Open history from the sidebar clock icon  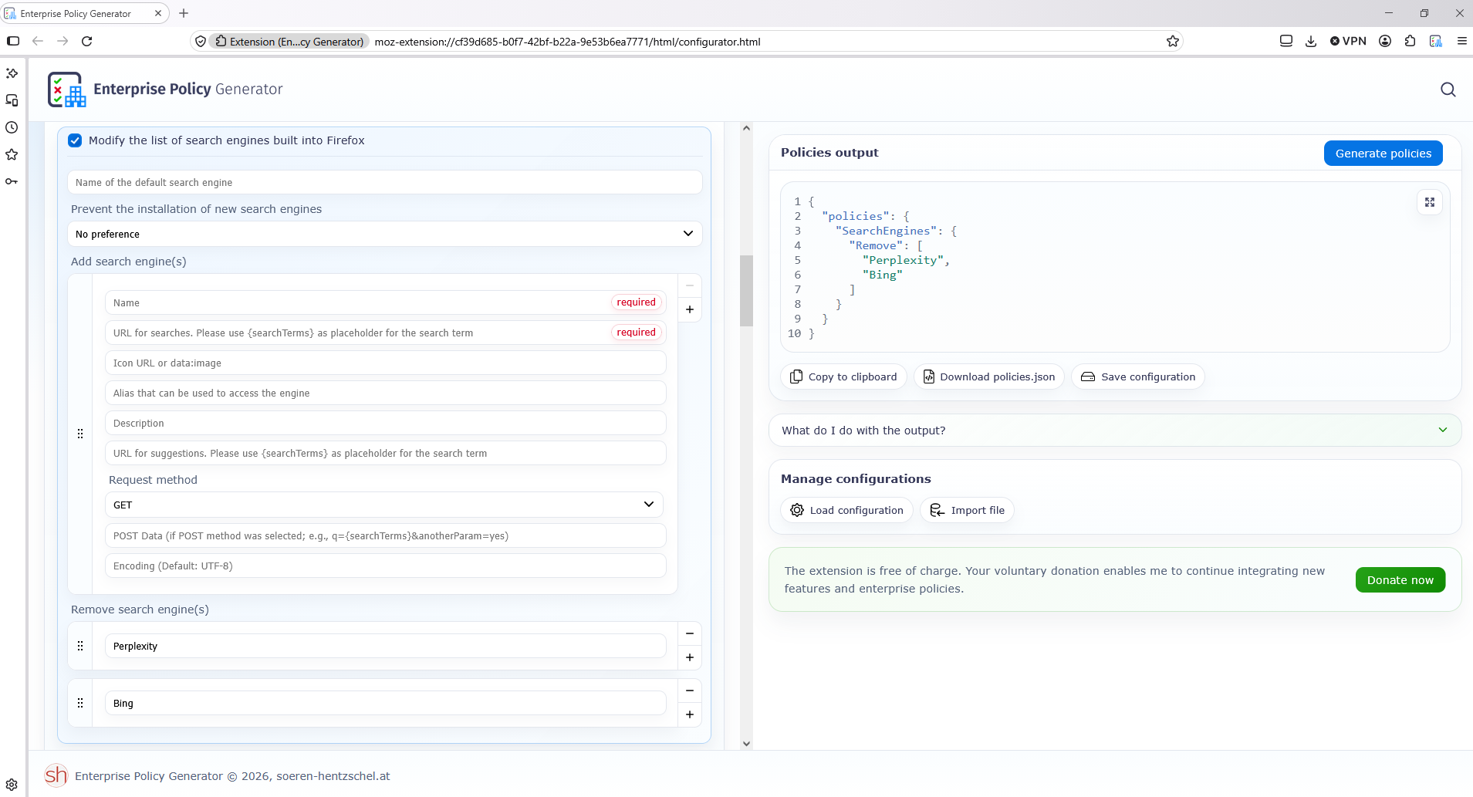(x=12, y=127)
